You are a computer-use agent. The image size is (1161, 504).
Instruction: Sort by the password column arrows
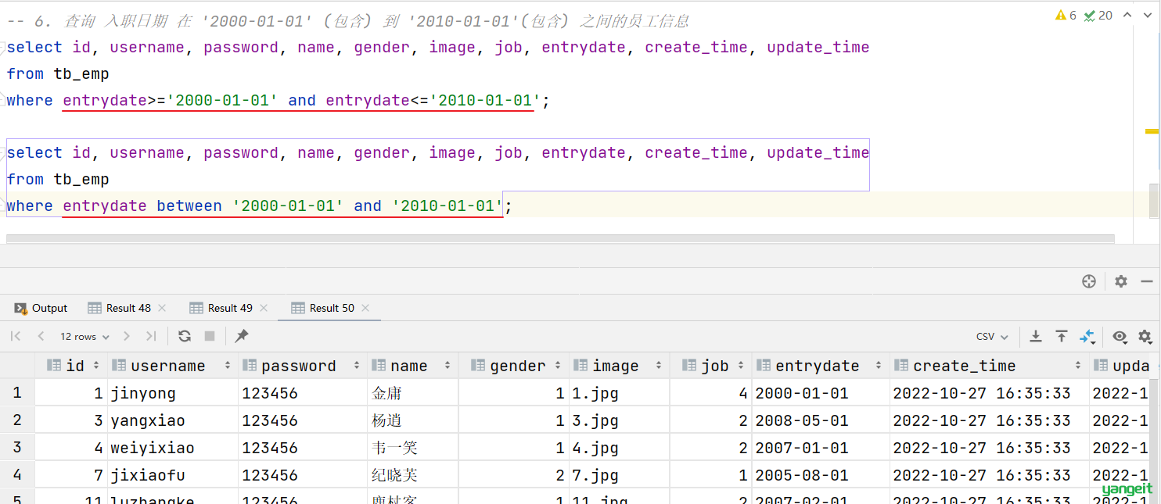(x=356, y=366)
